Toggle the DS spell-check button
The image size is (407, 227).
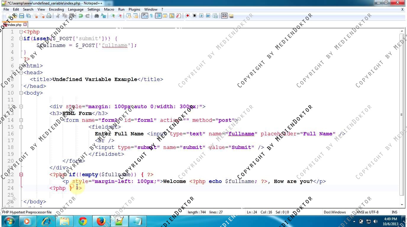point(224,16)
